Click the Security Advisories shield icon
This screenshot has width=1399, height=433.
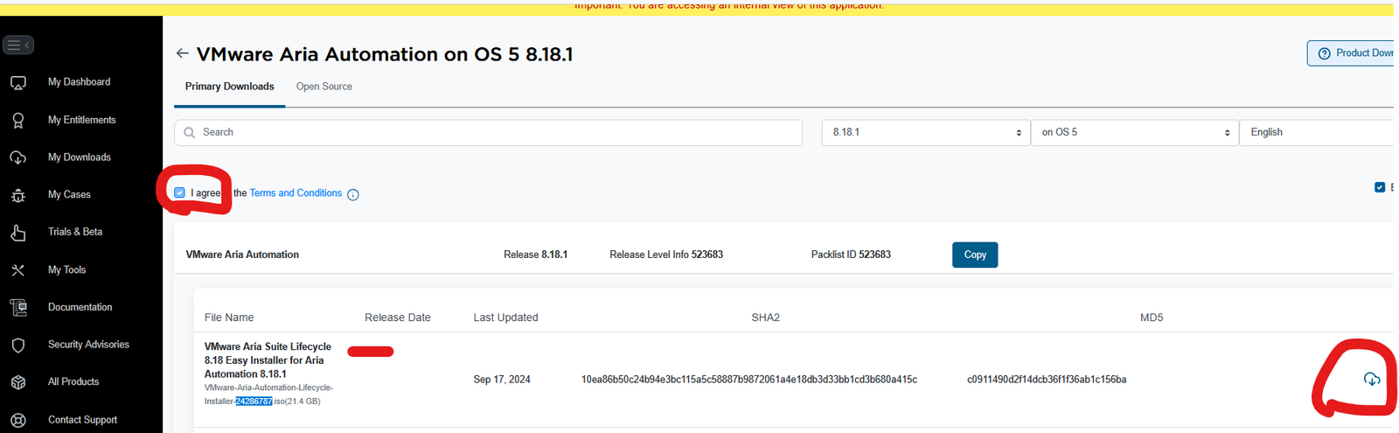pyautogui.click(x=18, y=345)
